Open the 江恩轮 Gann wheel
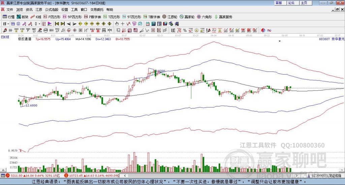 170,17
